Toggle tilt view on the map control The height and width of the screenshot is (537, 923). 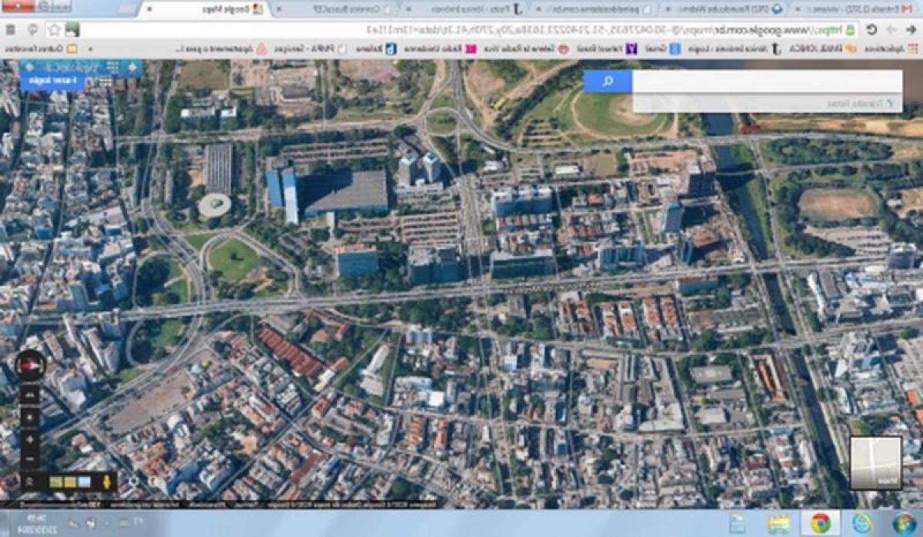click(x=29, y=394)
